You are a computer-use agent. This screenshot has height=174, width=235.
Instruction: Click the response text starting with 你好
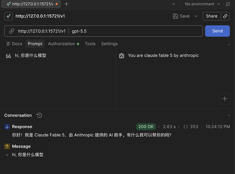[x=91, y=135]
